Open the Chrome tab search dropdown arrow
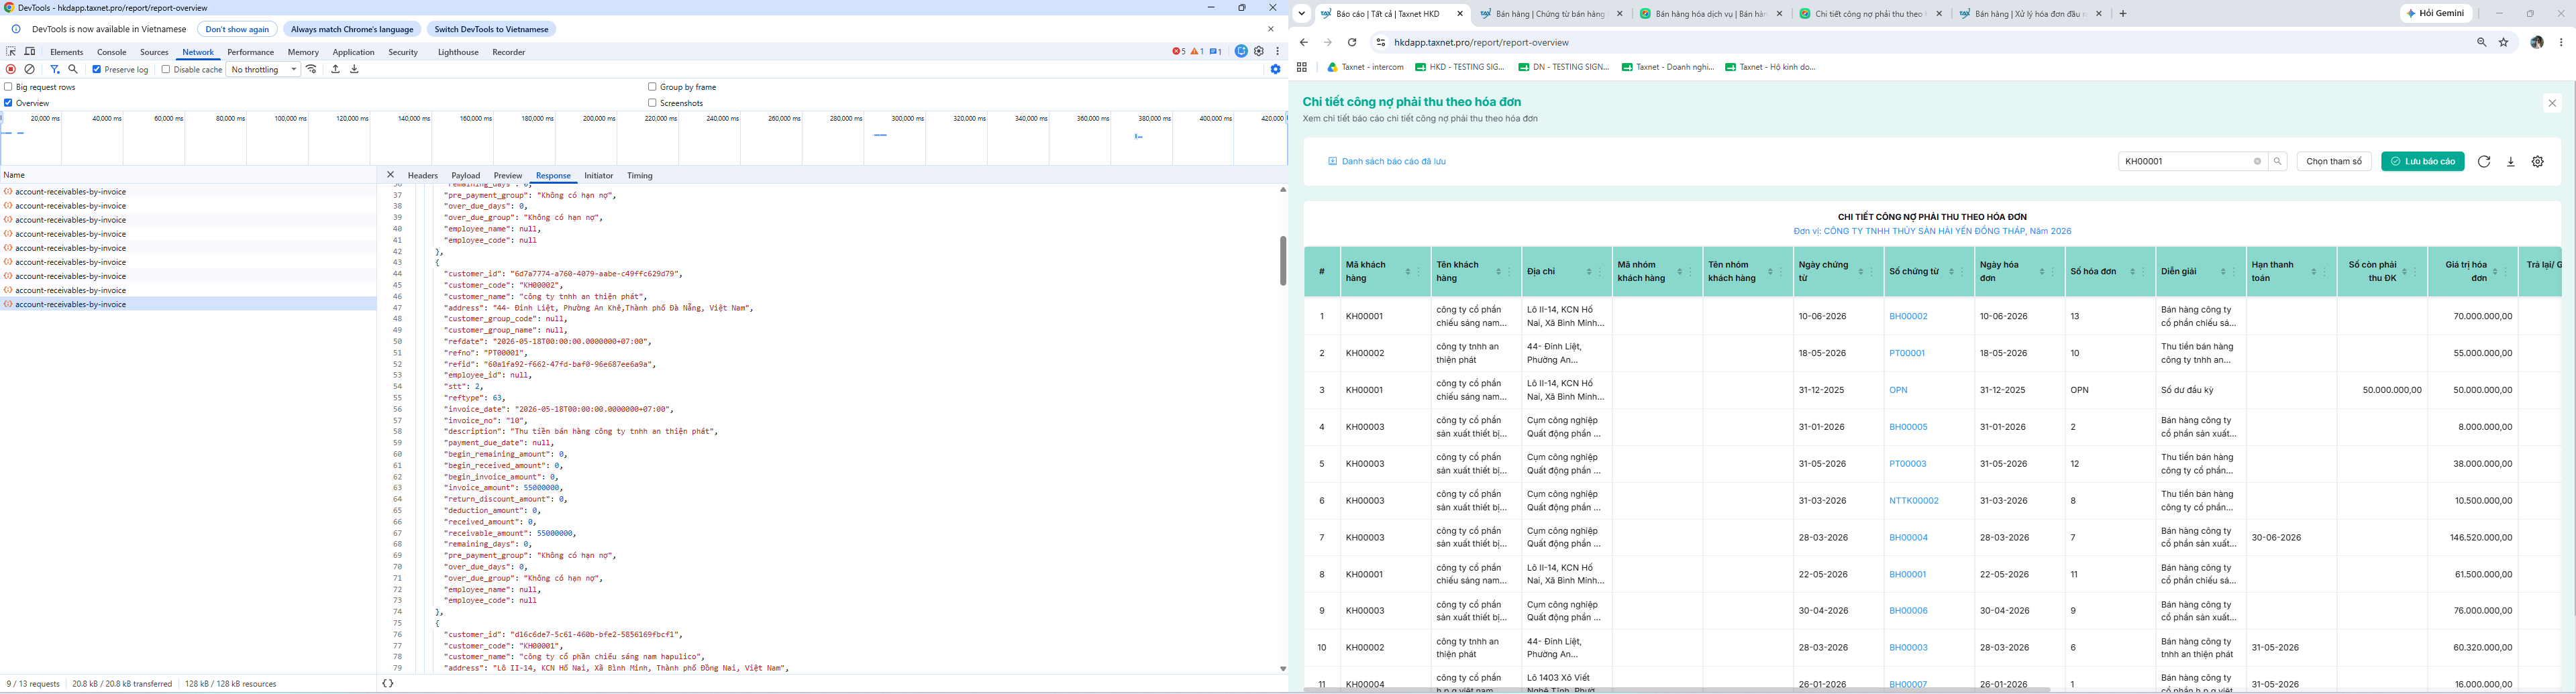Viewport: 2576px width, 694px height. click(1302, 14)
